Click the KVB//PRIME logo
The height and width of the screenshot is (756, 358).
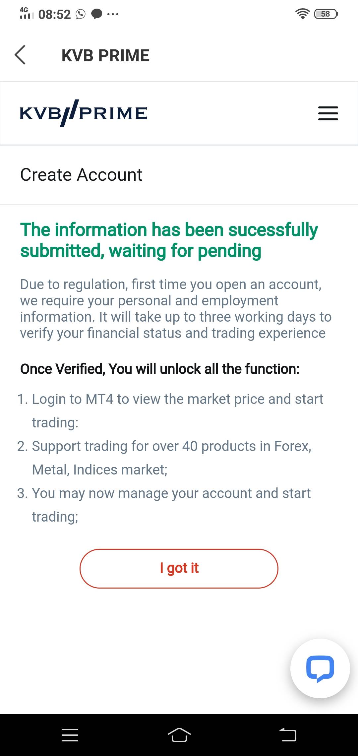click(x=83, y=113)
